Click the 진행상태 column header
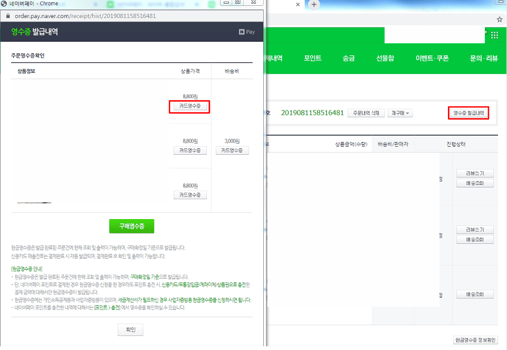The height and width of the screenshot is (350, 507). 456,144
